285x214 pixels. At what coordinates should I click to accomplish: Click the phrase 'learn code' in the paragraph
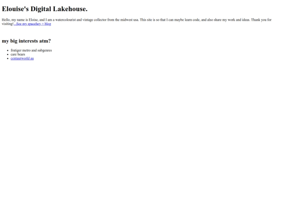pos(192,20)
